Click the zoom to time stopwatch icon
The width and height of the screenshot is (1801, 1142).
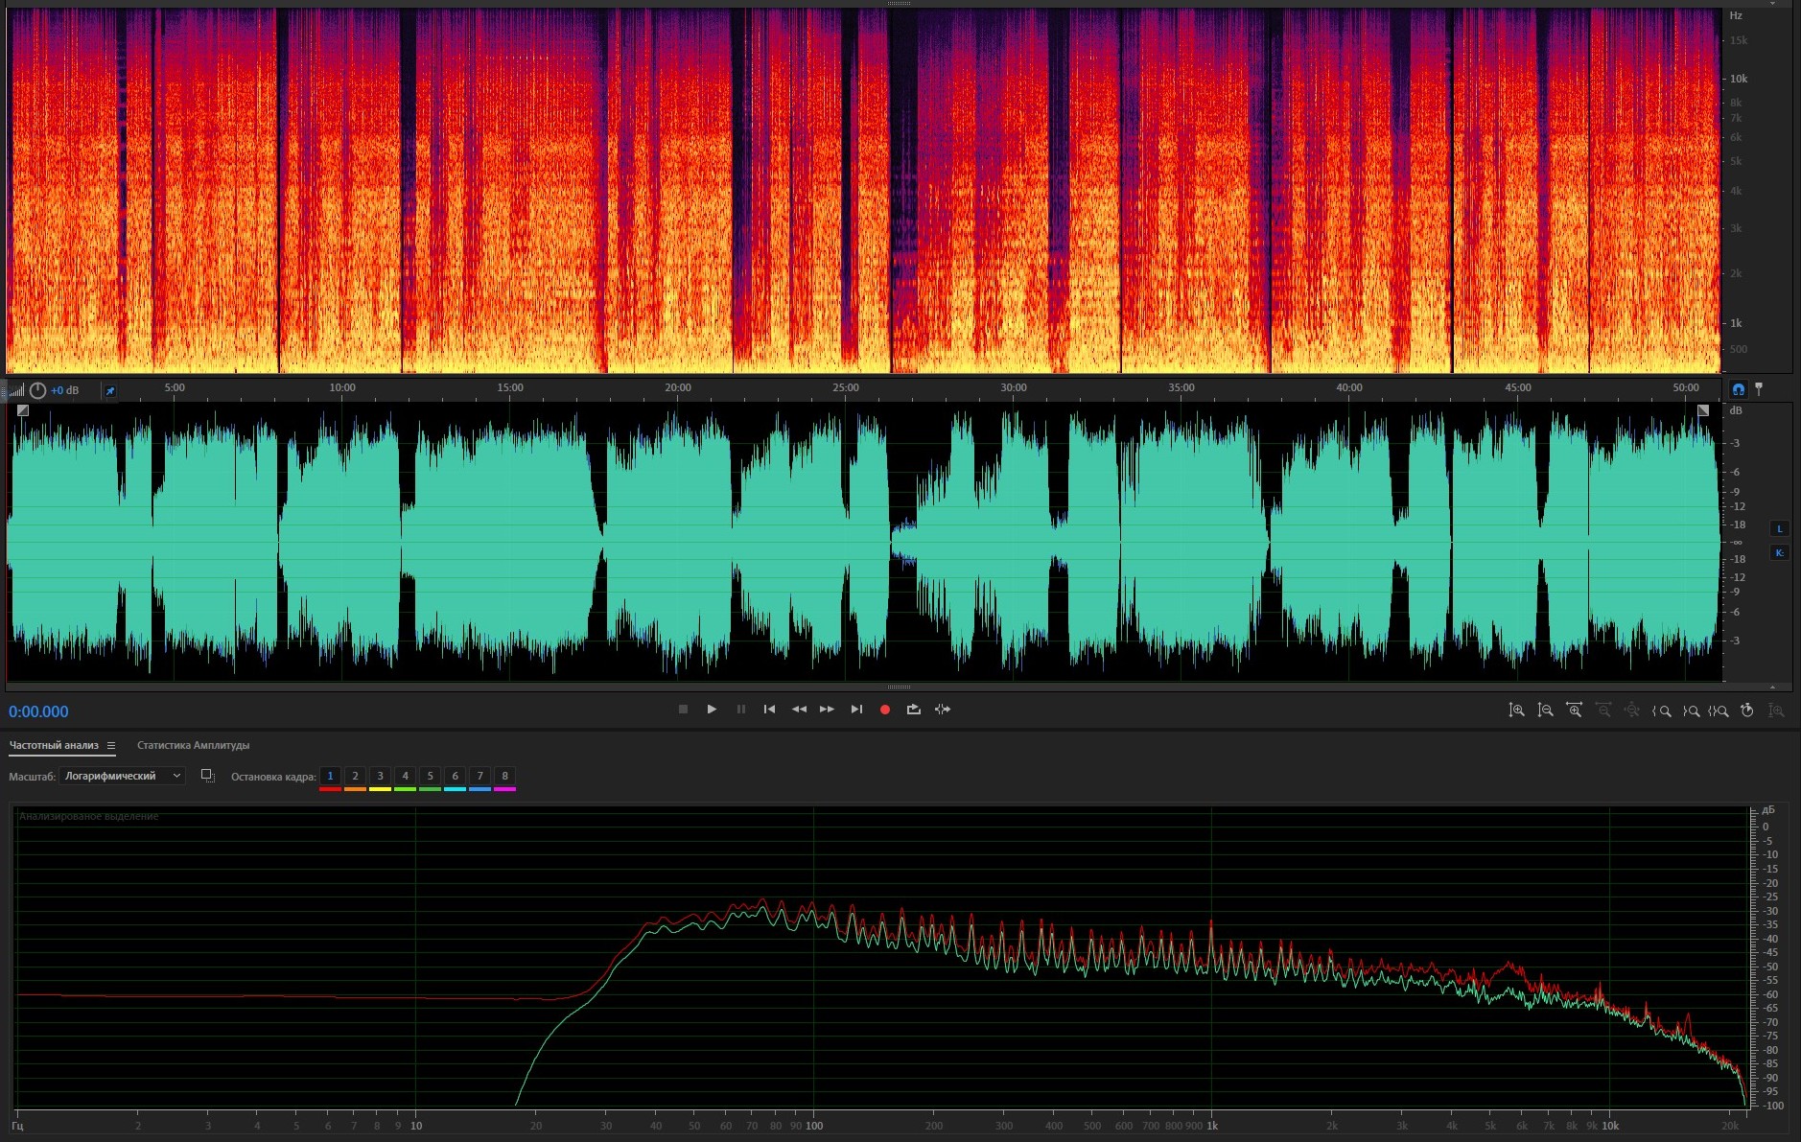point(1747,711)
